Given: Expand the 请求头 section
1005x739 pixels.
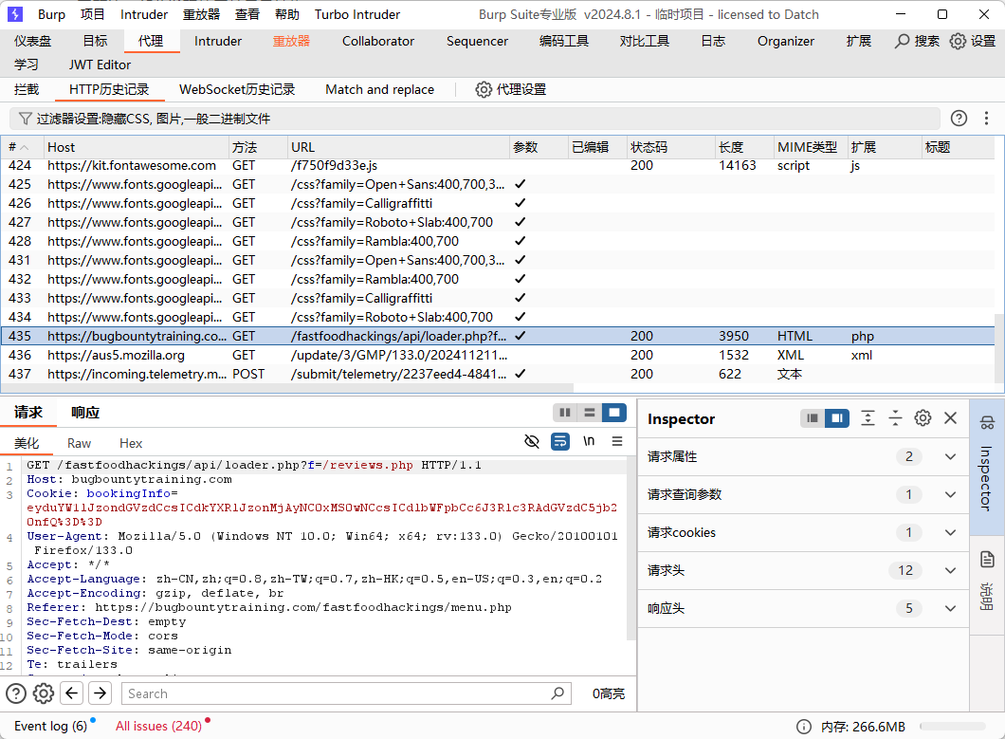Looking at the screenshot, I should point(950,570).
